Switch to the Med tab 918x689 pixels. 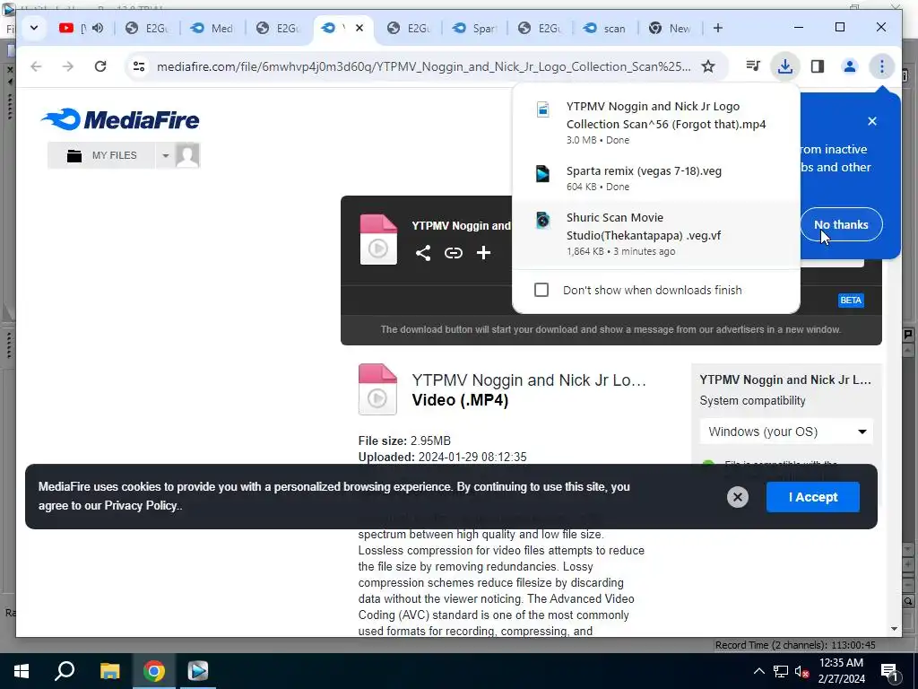coord(212,28)
